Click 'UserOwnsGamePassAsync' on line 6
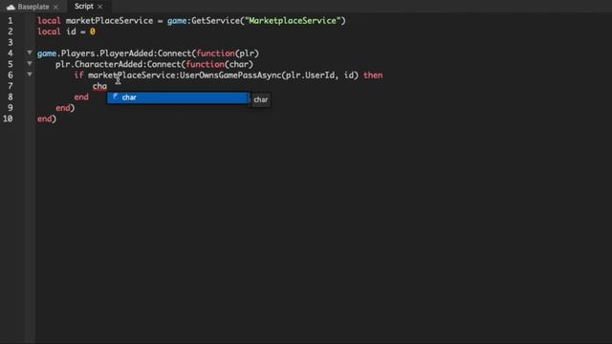Image resolution: width=612 pixels, height=344 pixels. point(229,75)
